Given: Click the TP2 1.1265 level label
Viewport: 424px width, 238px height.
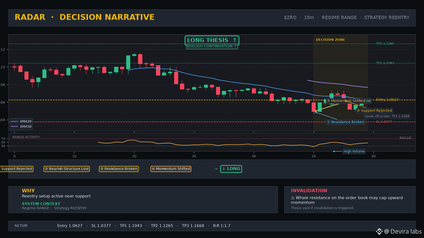Looking at the screenshot, I should pos(385,44).
